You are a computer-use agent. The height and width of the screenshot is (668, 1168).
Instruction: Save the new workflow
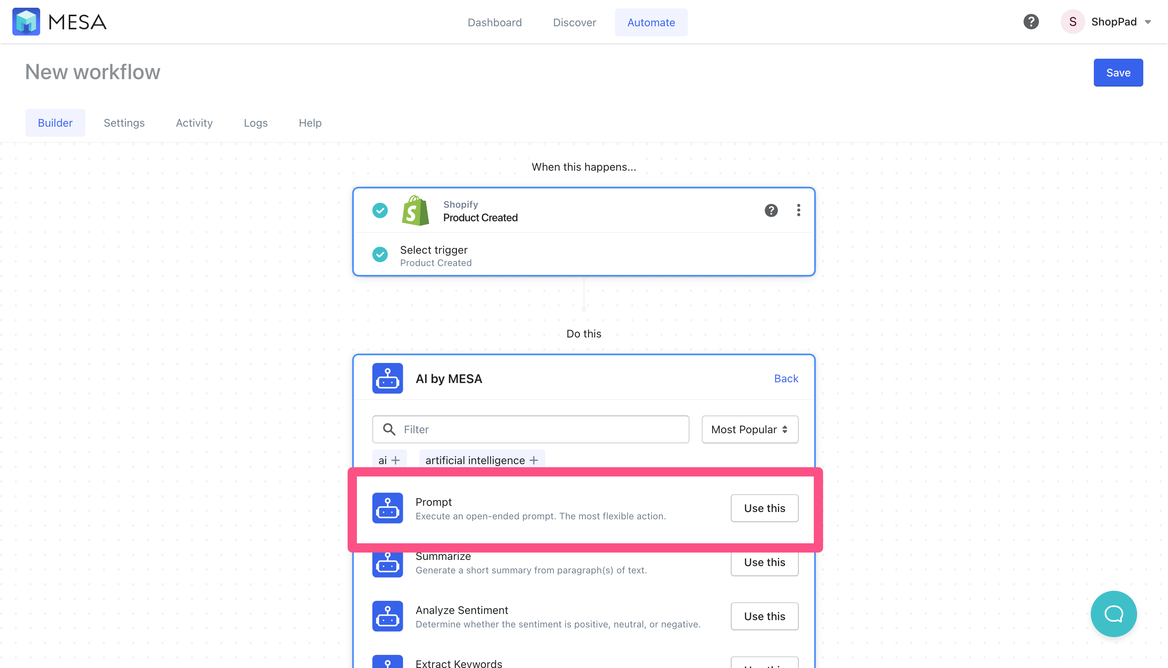1118,73
